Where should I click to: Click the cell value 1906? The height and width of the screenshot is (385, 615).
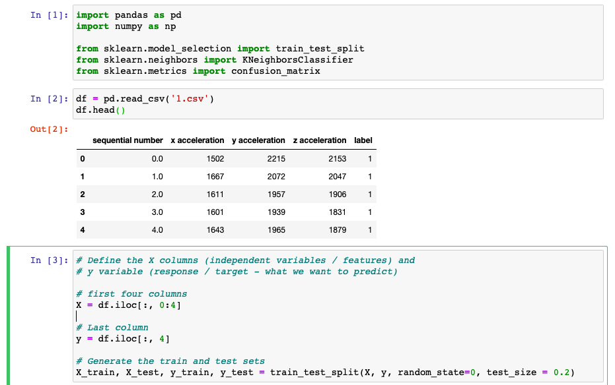(x=338, y=194)
